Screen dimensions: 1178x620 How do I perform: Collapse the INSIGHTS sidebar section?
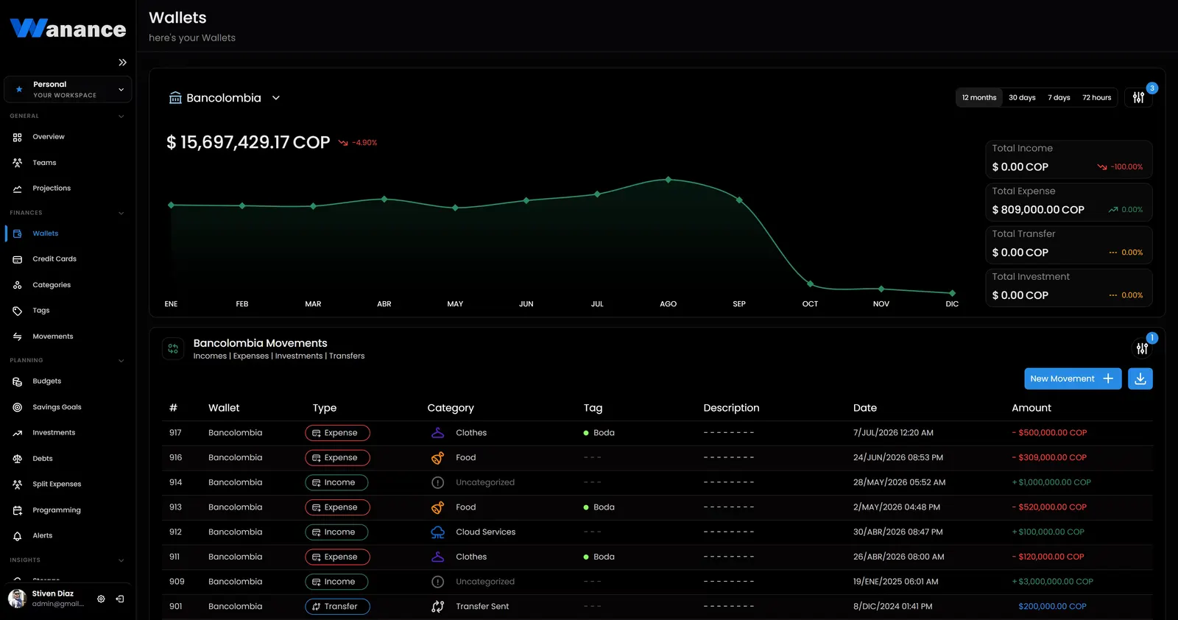[121, 560]
